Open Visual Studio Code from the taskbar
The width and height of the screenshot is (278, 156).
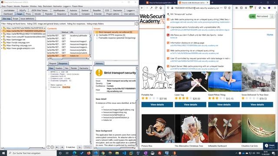coord(124,153)
